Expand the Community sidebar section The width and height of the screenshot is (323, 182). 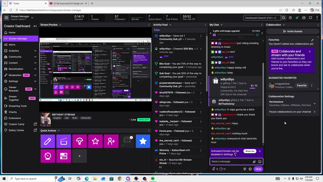35,57
